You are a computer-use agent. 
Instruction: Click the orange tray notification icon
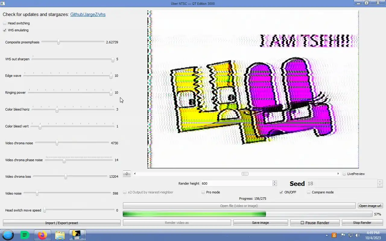(x=334, y=235)
